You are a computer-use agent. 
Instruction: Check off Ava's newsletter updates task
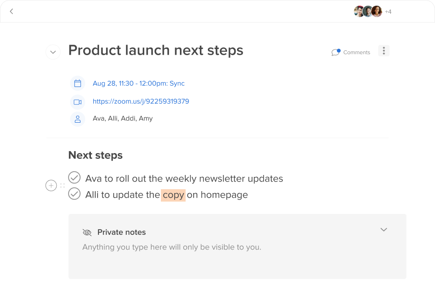coord(74,177)
